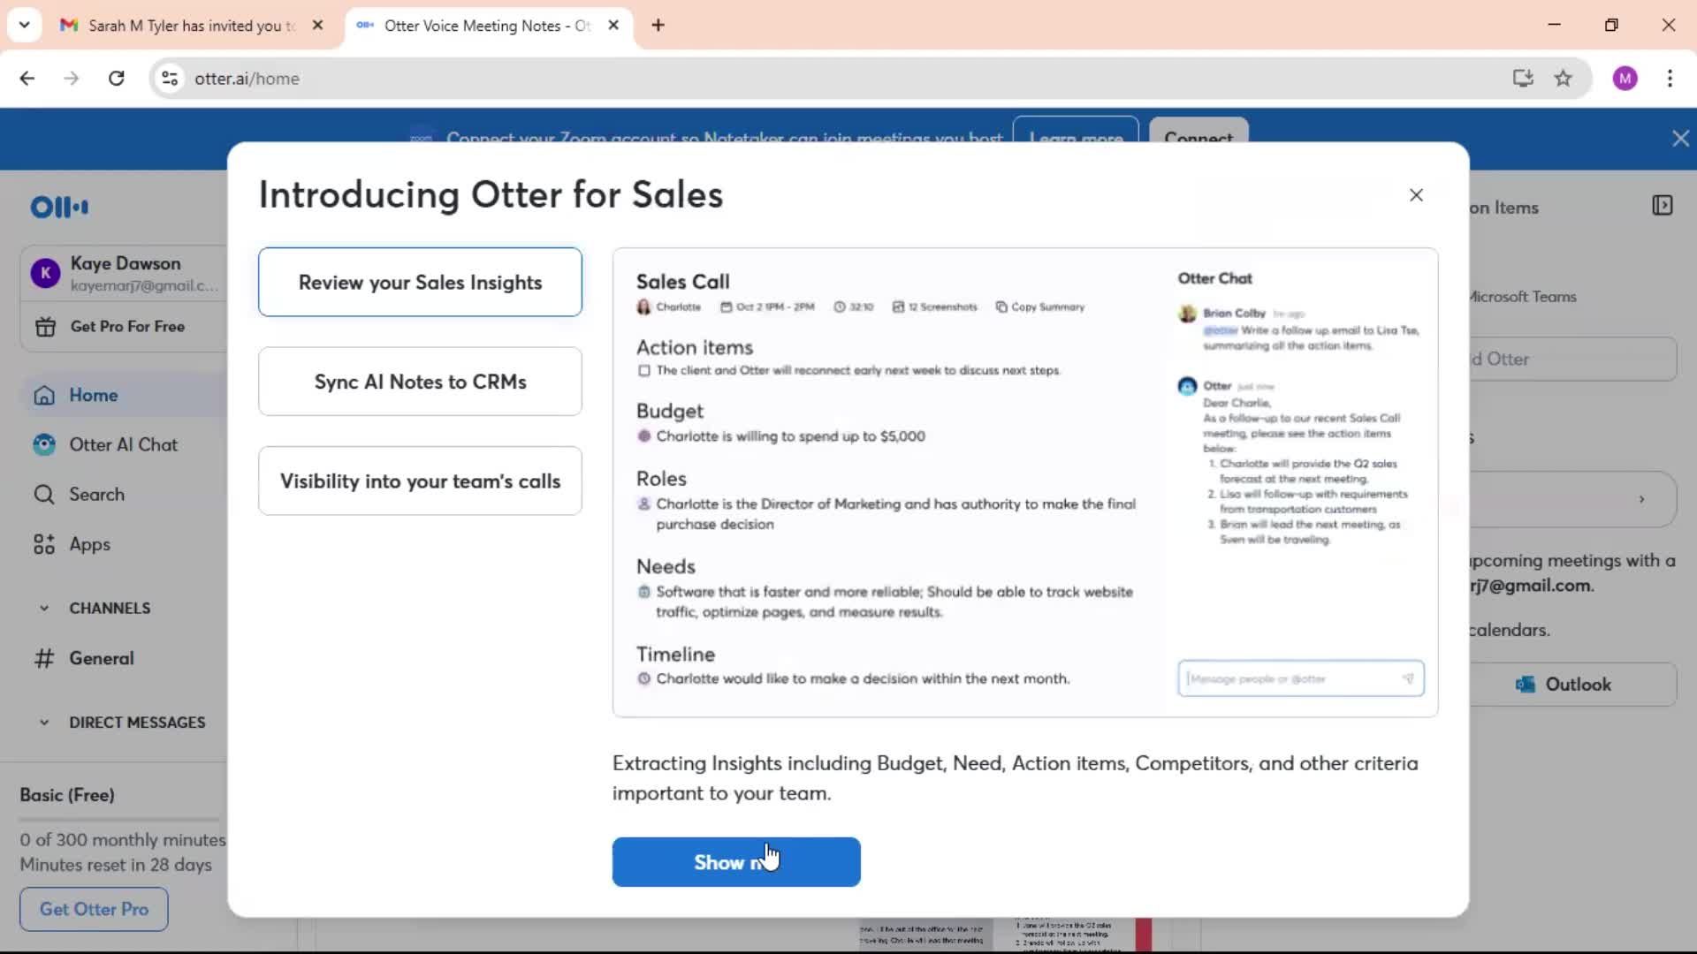Open Otter AI Chat
1697x954 pixels.
coord(124,444)
